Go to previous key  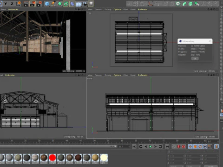pos(141,147)
